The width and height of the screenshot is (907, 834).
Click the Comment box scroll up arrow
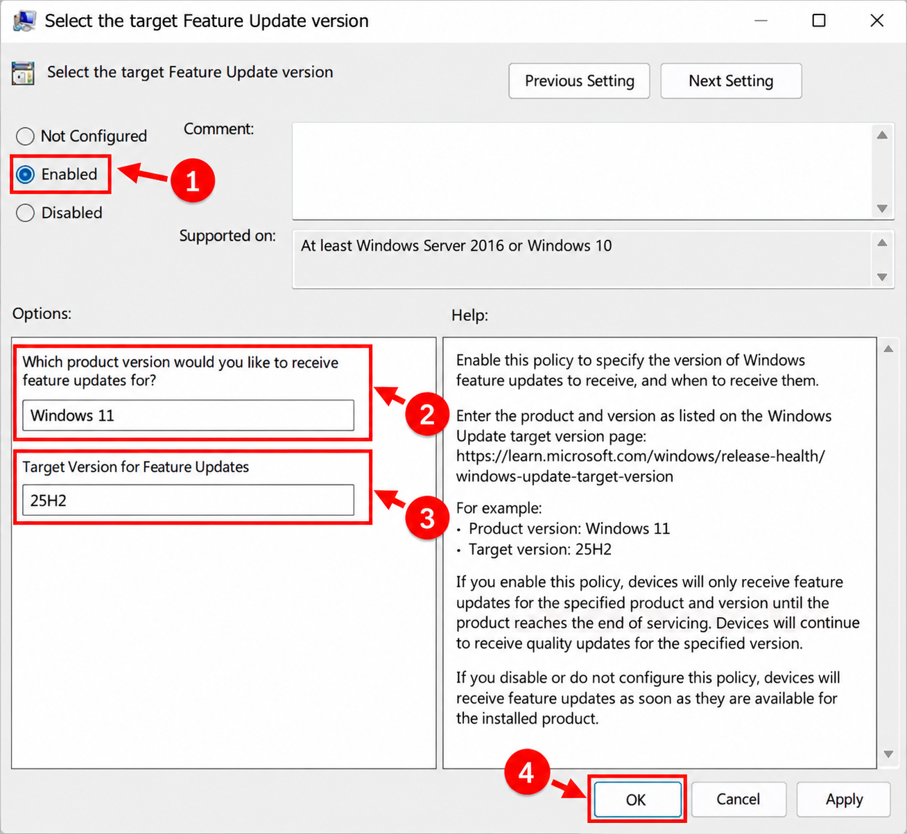(x=882, y=135)
